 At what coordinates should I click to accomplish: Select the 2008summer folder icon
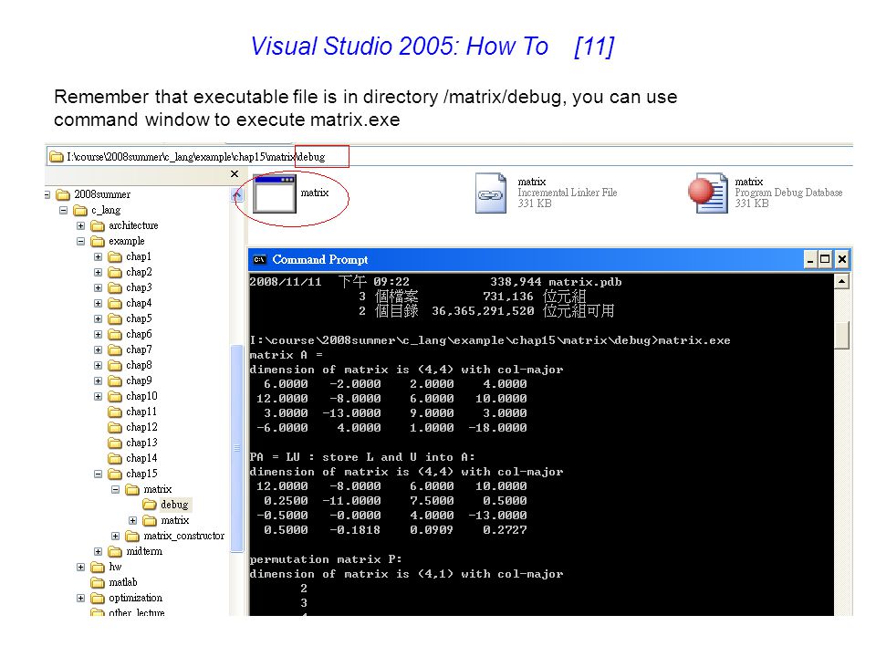click(x=63, y=194)
